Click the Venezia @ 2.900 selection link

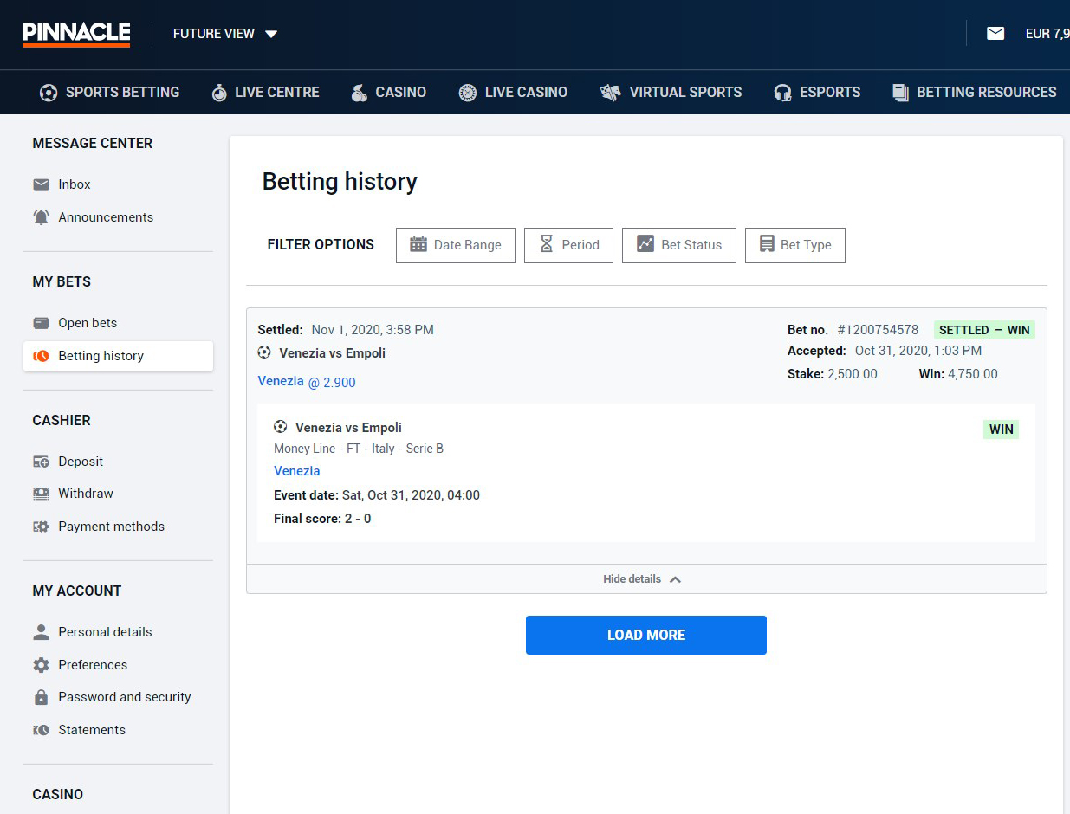click(307, 382)
